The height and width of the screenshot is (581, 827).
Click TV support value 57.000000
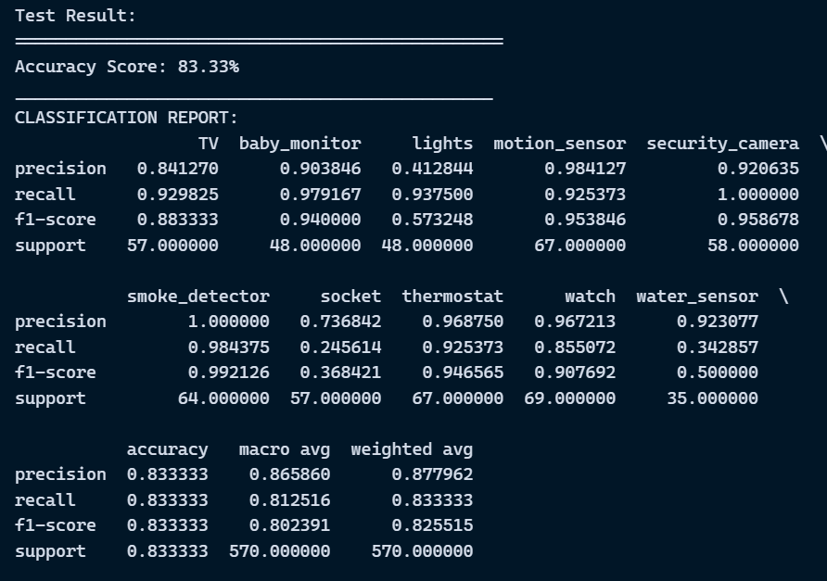(173, 246)
